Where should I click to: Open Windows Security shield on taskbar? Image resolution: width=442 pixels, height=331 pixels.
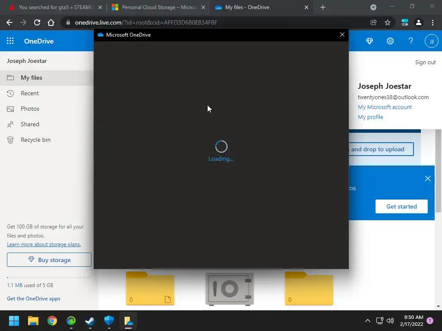click(x=109, y=321)
